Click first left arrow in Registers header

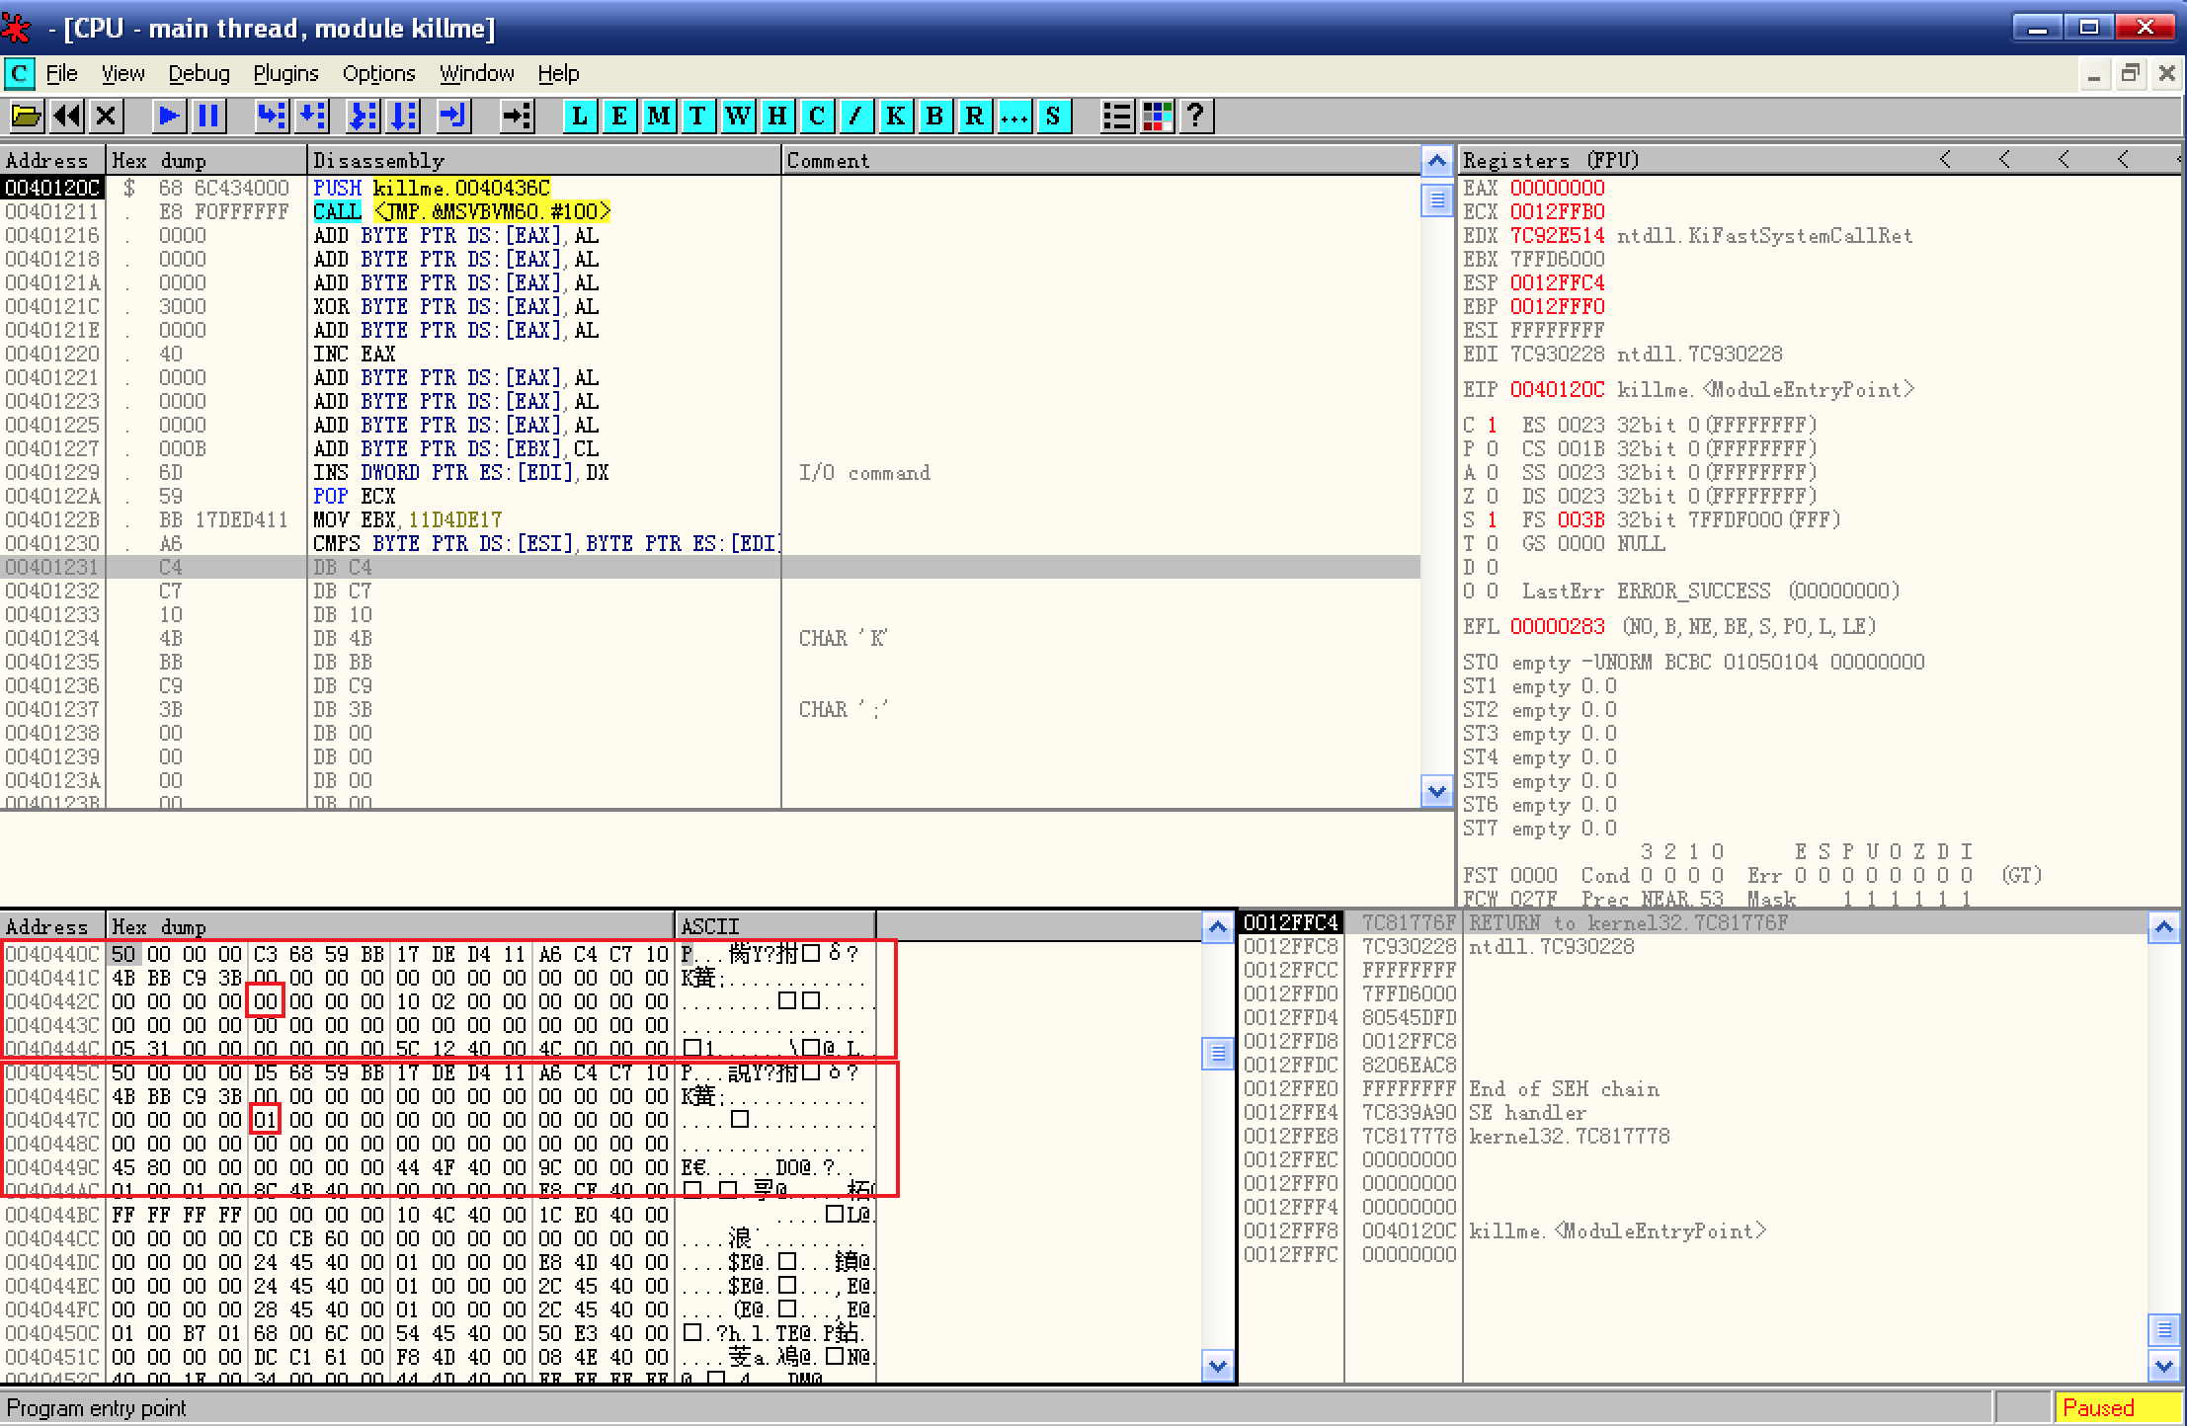click(1945, 160)
